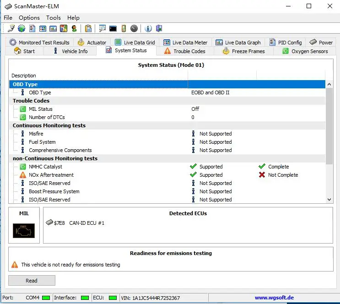Select the non-Continuous Monitoring tests group header

click(167, 158)
